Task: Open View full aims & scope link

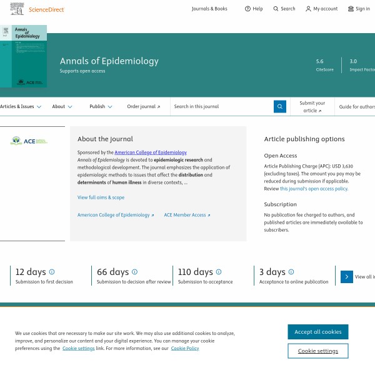Action: tap(101, 197)
